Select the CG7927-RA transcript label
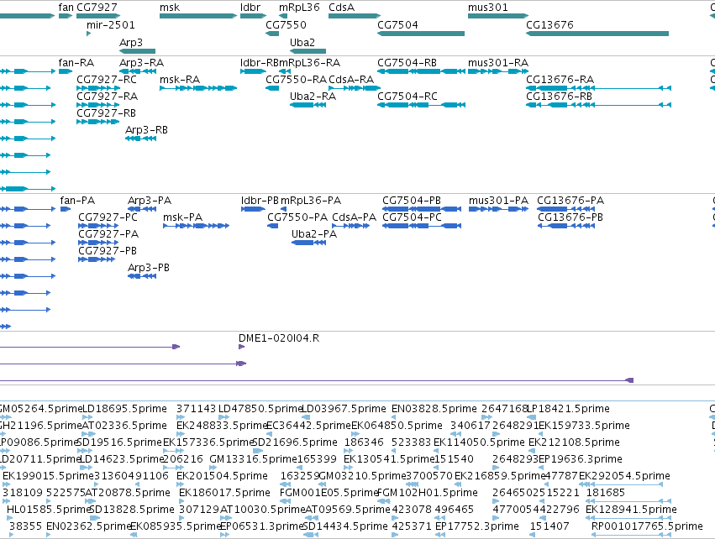This screenshot has height=539, width=715. [x=108, y=97]
